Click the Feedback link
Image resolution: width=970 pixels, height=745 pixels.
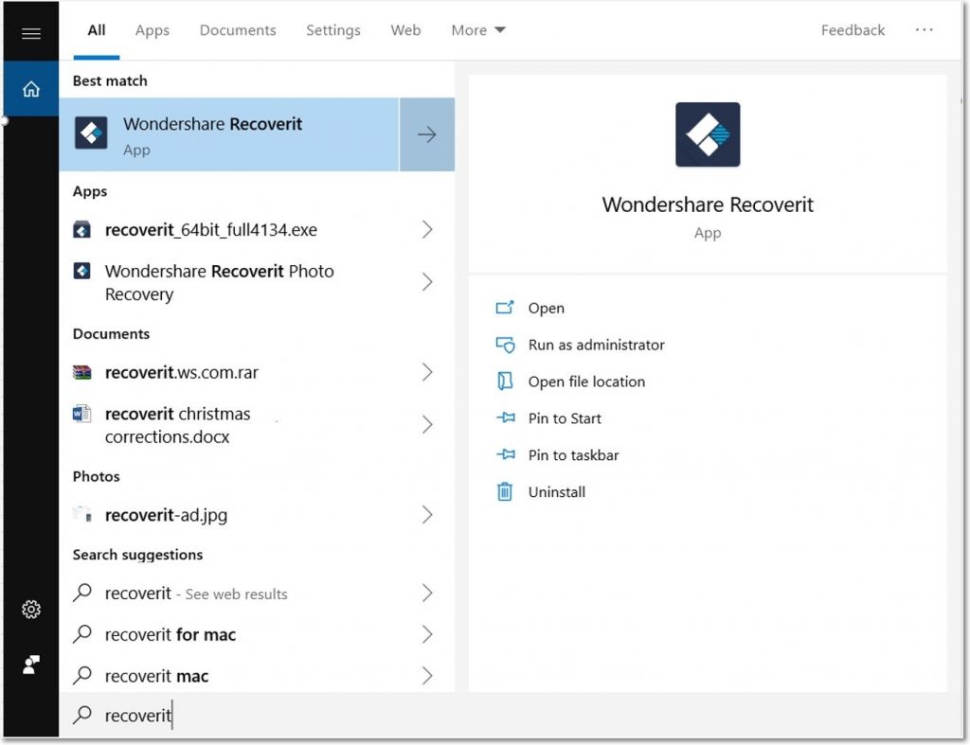coord(852,29)
